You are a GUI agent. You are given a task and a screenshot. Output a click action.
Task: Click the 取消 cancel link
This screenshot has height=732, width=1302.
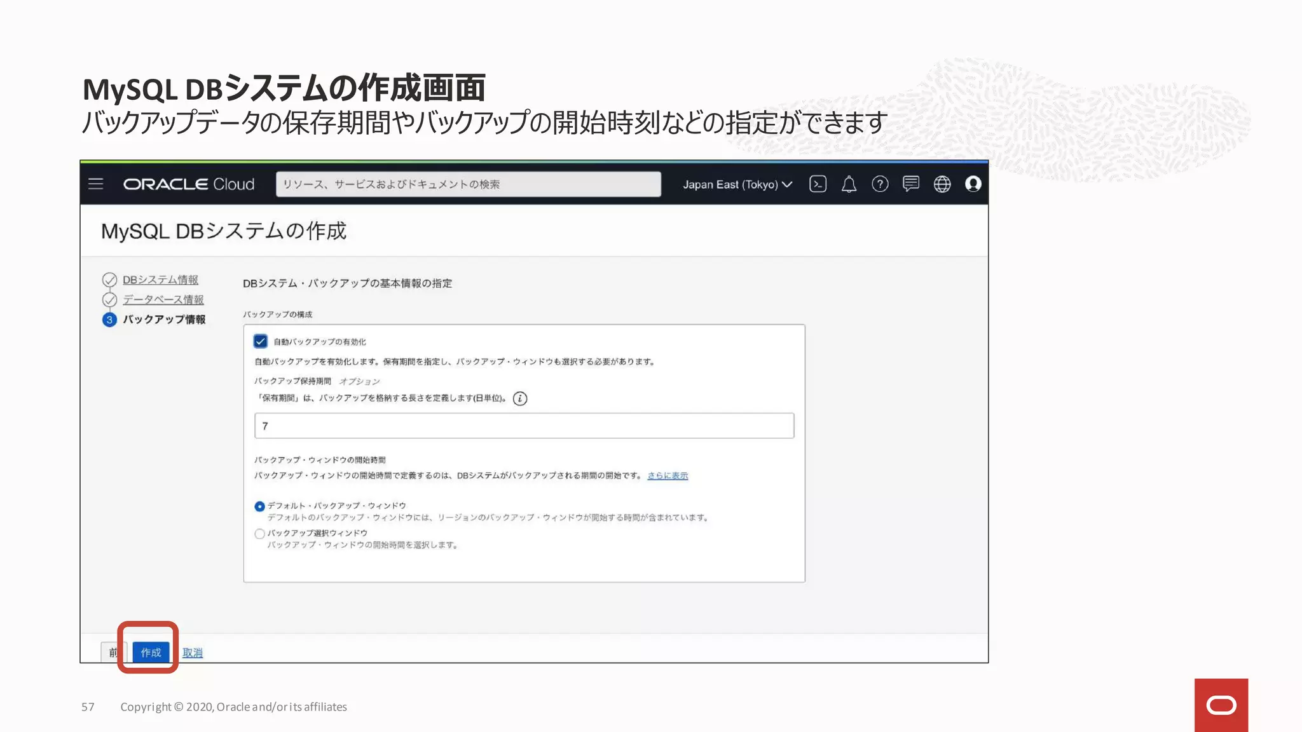pos(193,653)
